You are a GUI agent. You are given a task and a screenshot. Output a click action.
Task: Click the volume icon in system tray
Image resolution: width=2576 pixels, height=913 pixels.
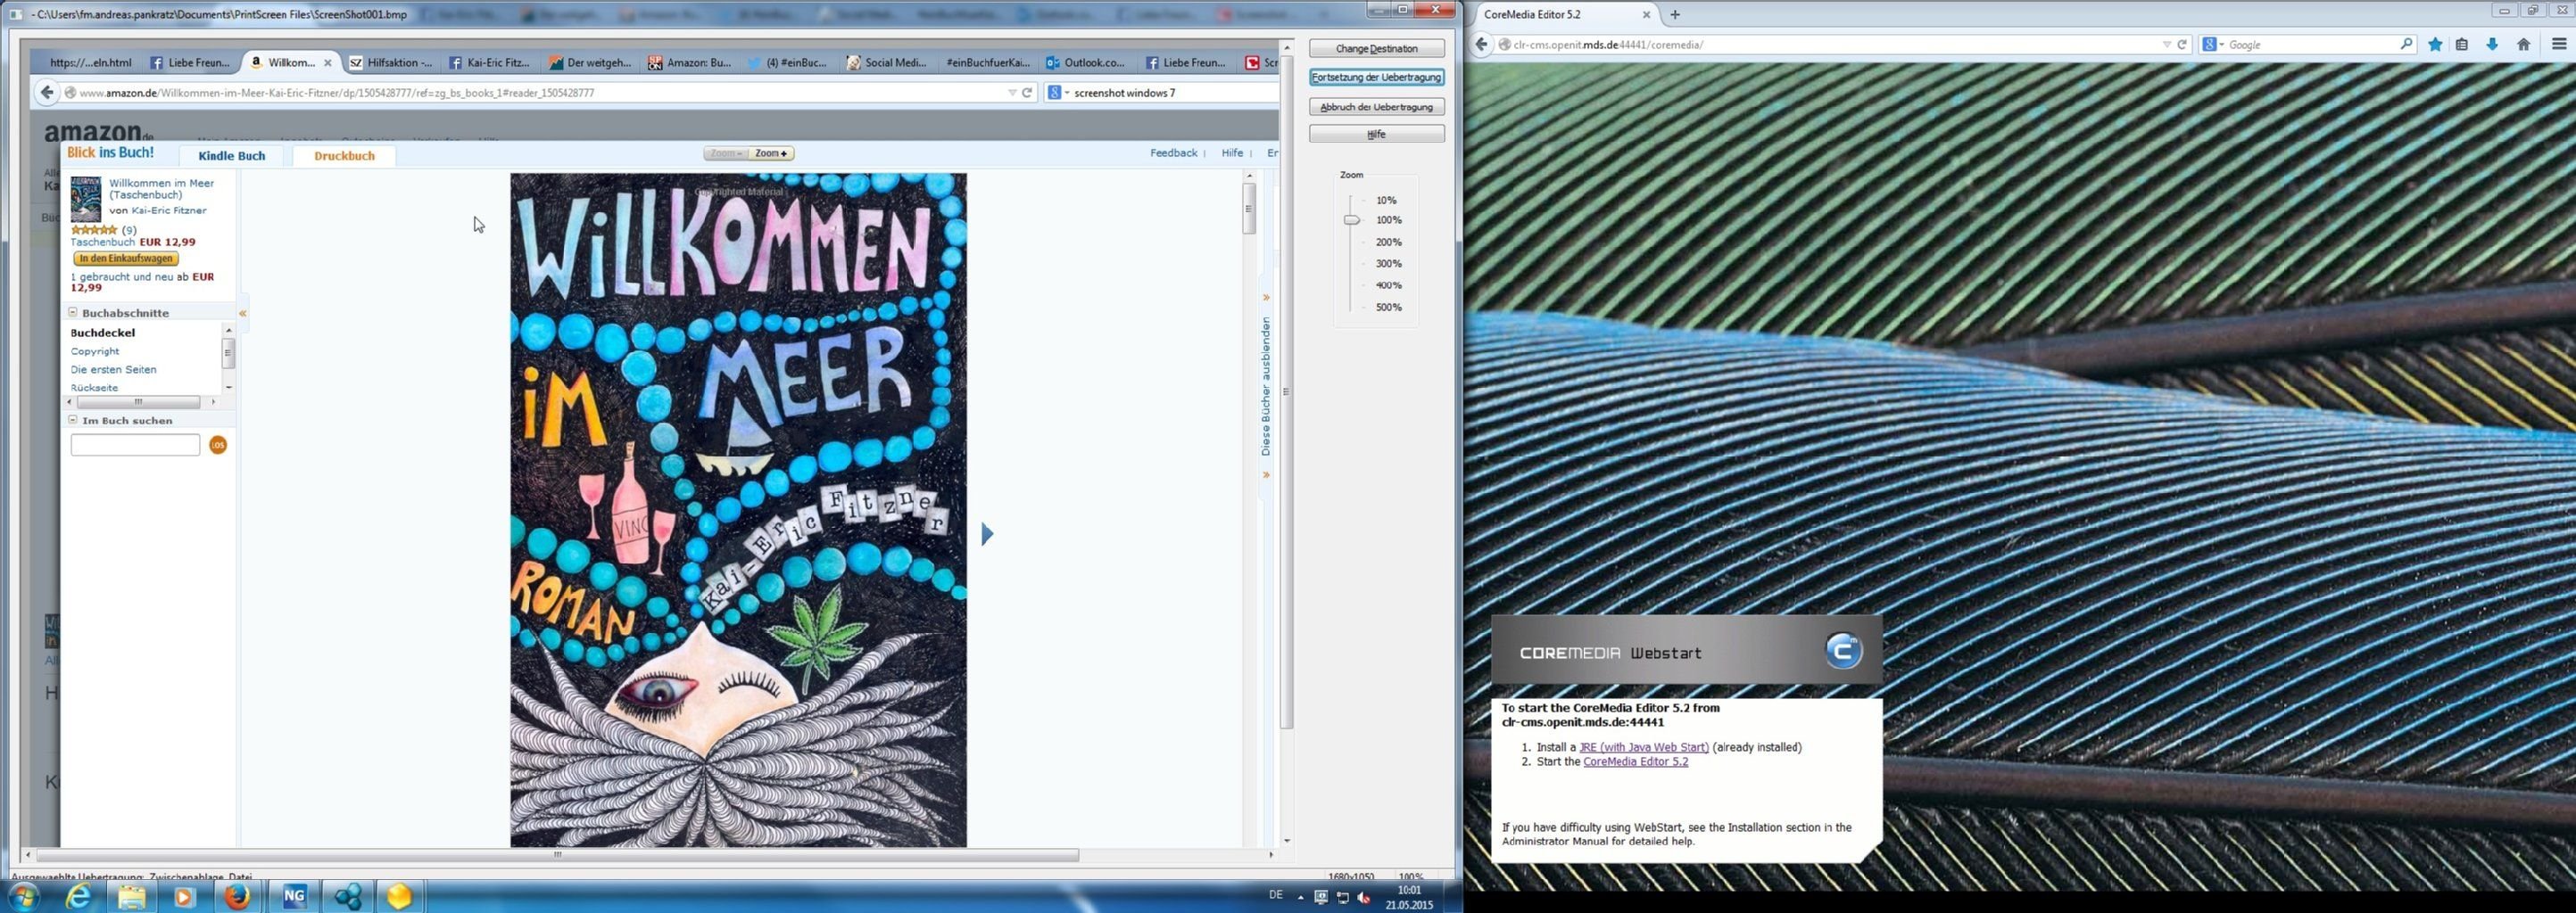(x=1363, y=897)
